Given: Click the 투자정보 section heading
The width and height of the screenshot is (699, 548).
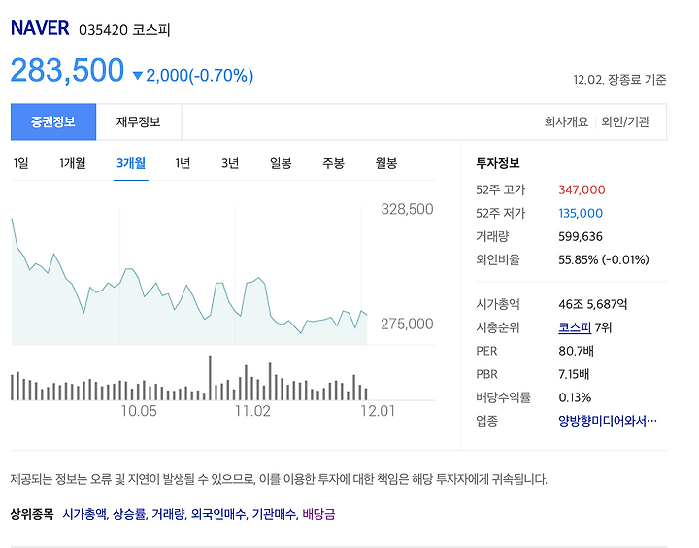Looking at the screenshot, I should click(x=498, y=163).
